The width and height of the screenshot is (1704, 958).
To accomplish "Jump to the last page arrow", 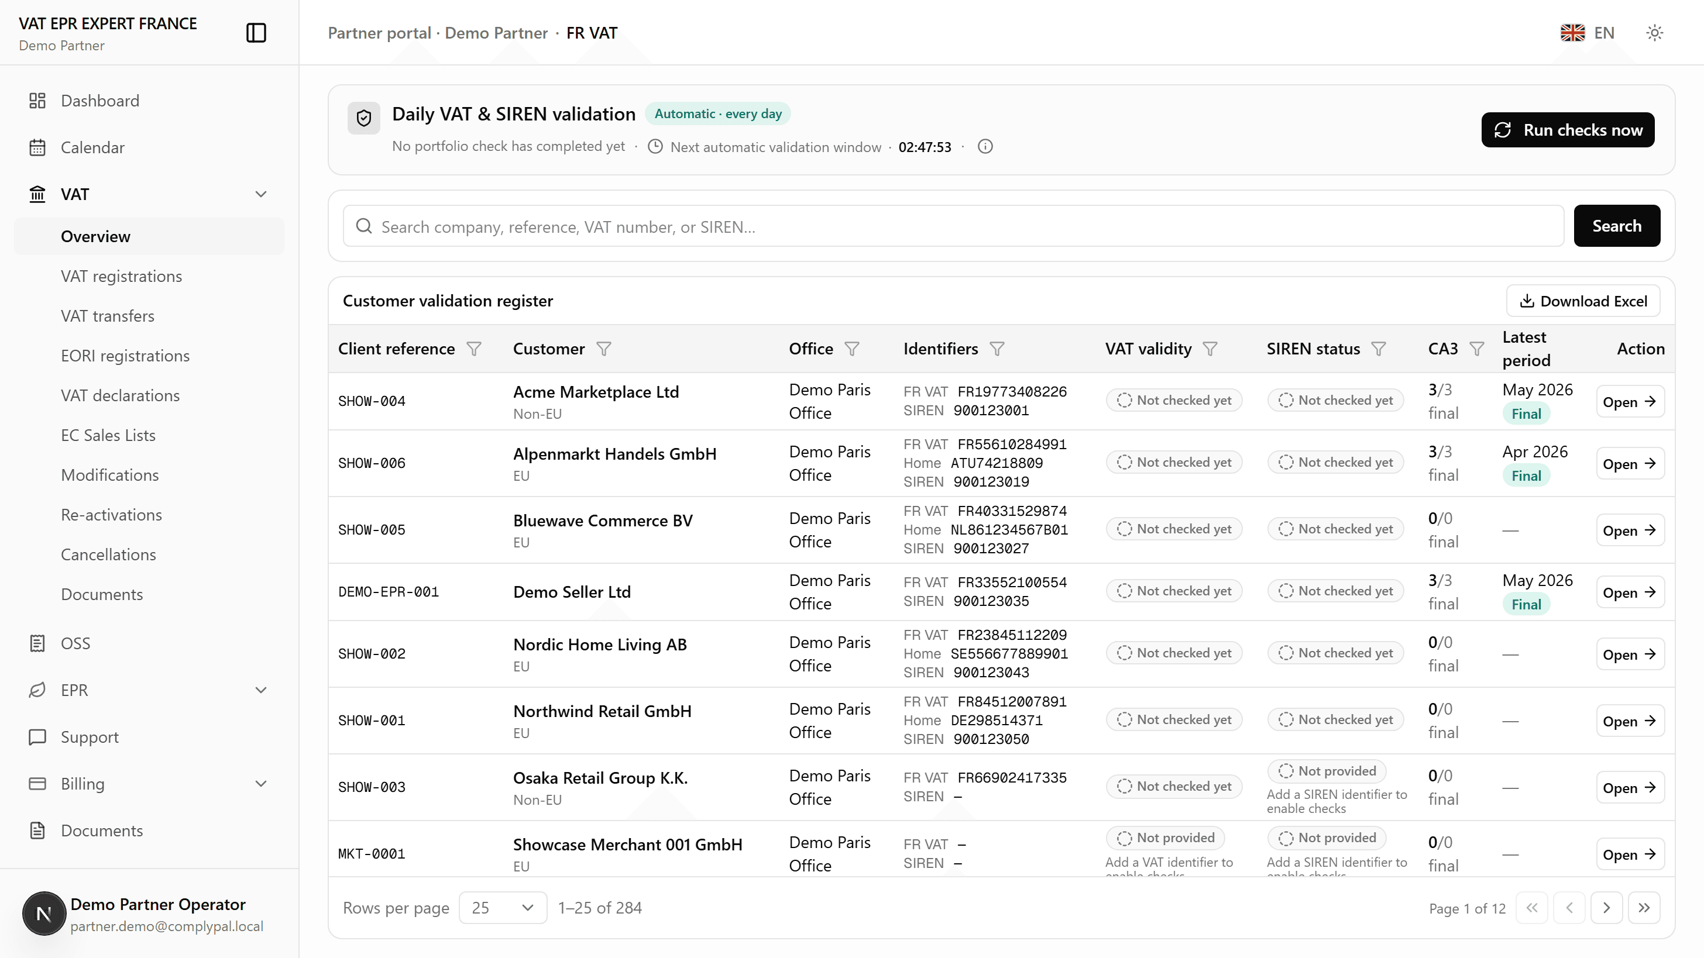I will pyautogui.click(x=1644, y=908).
